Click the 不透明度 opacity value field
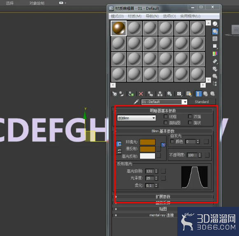The height and width of the screenshot is (236, 239). pos(192,155)
